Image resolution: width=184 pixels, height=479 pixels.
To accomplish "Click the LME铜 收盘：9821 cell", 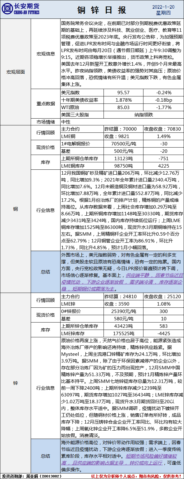I will pyautogui.click(x=123, y=136).
